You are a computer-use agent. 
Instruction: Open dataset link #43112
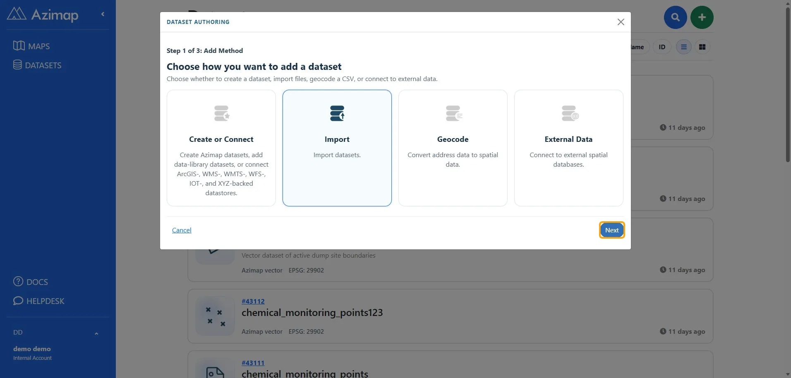click(x=253, y=301)
